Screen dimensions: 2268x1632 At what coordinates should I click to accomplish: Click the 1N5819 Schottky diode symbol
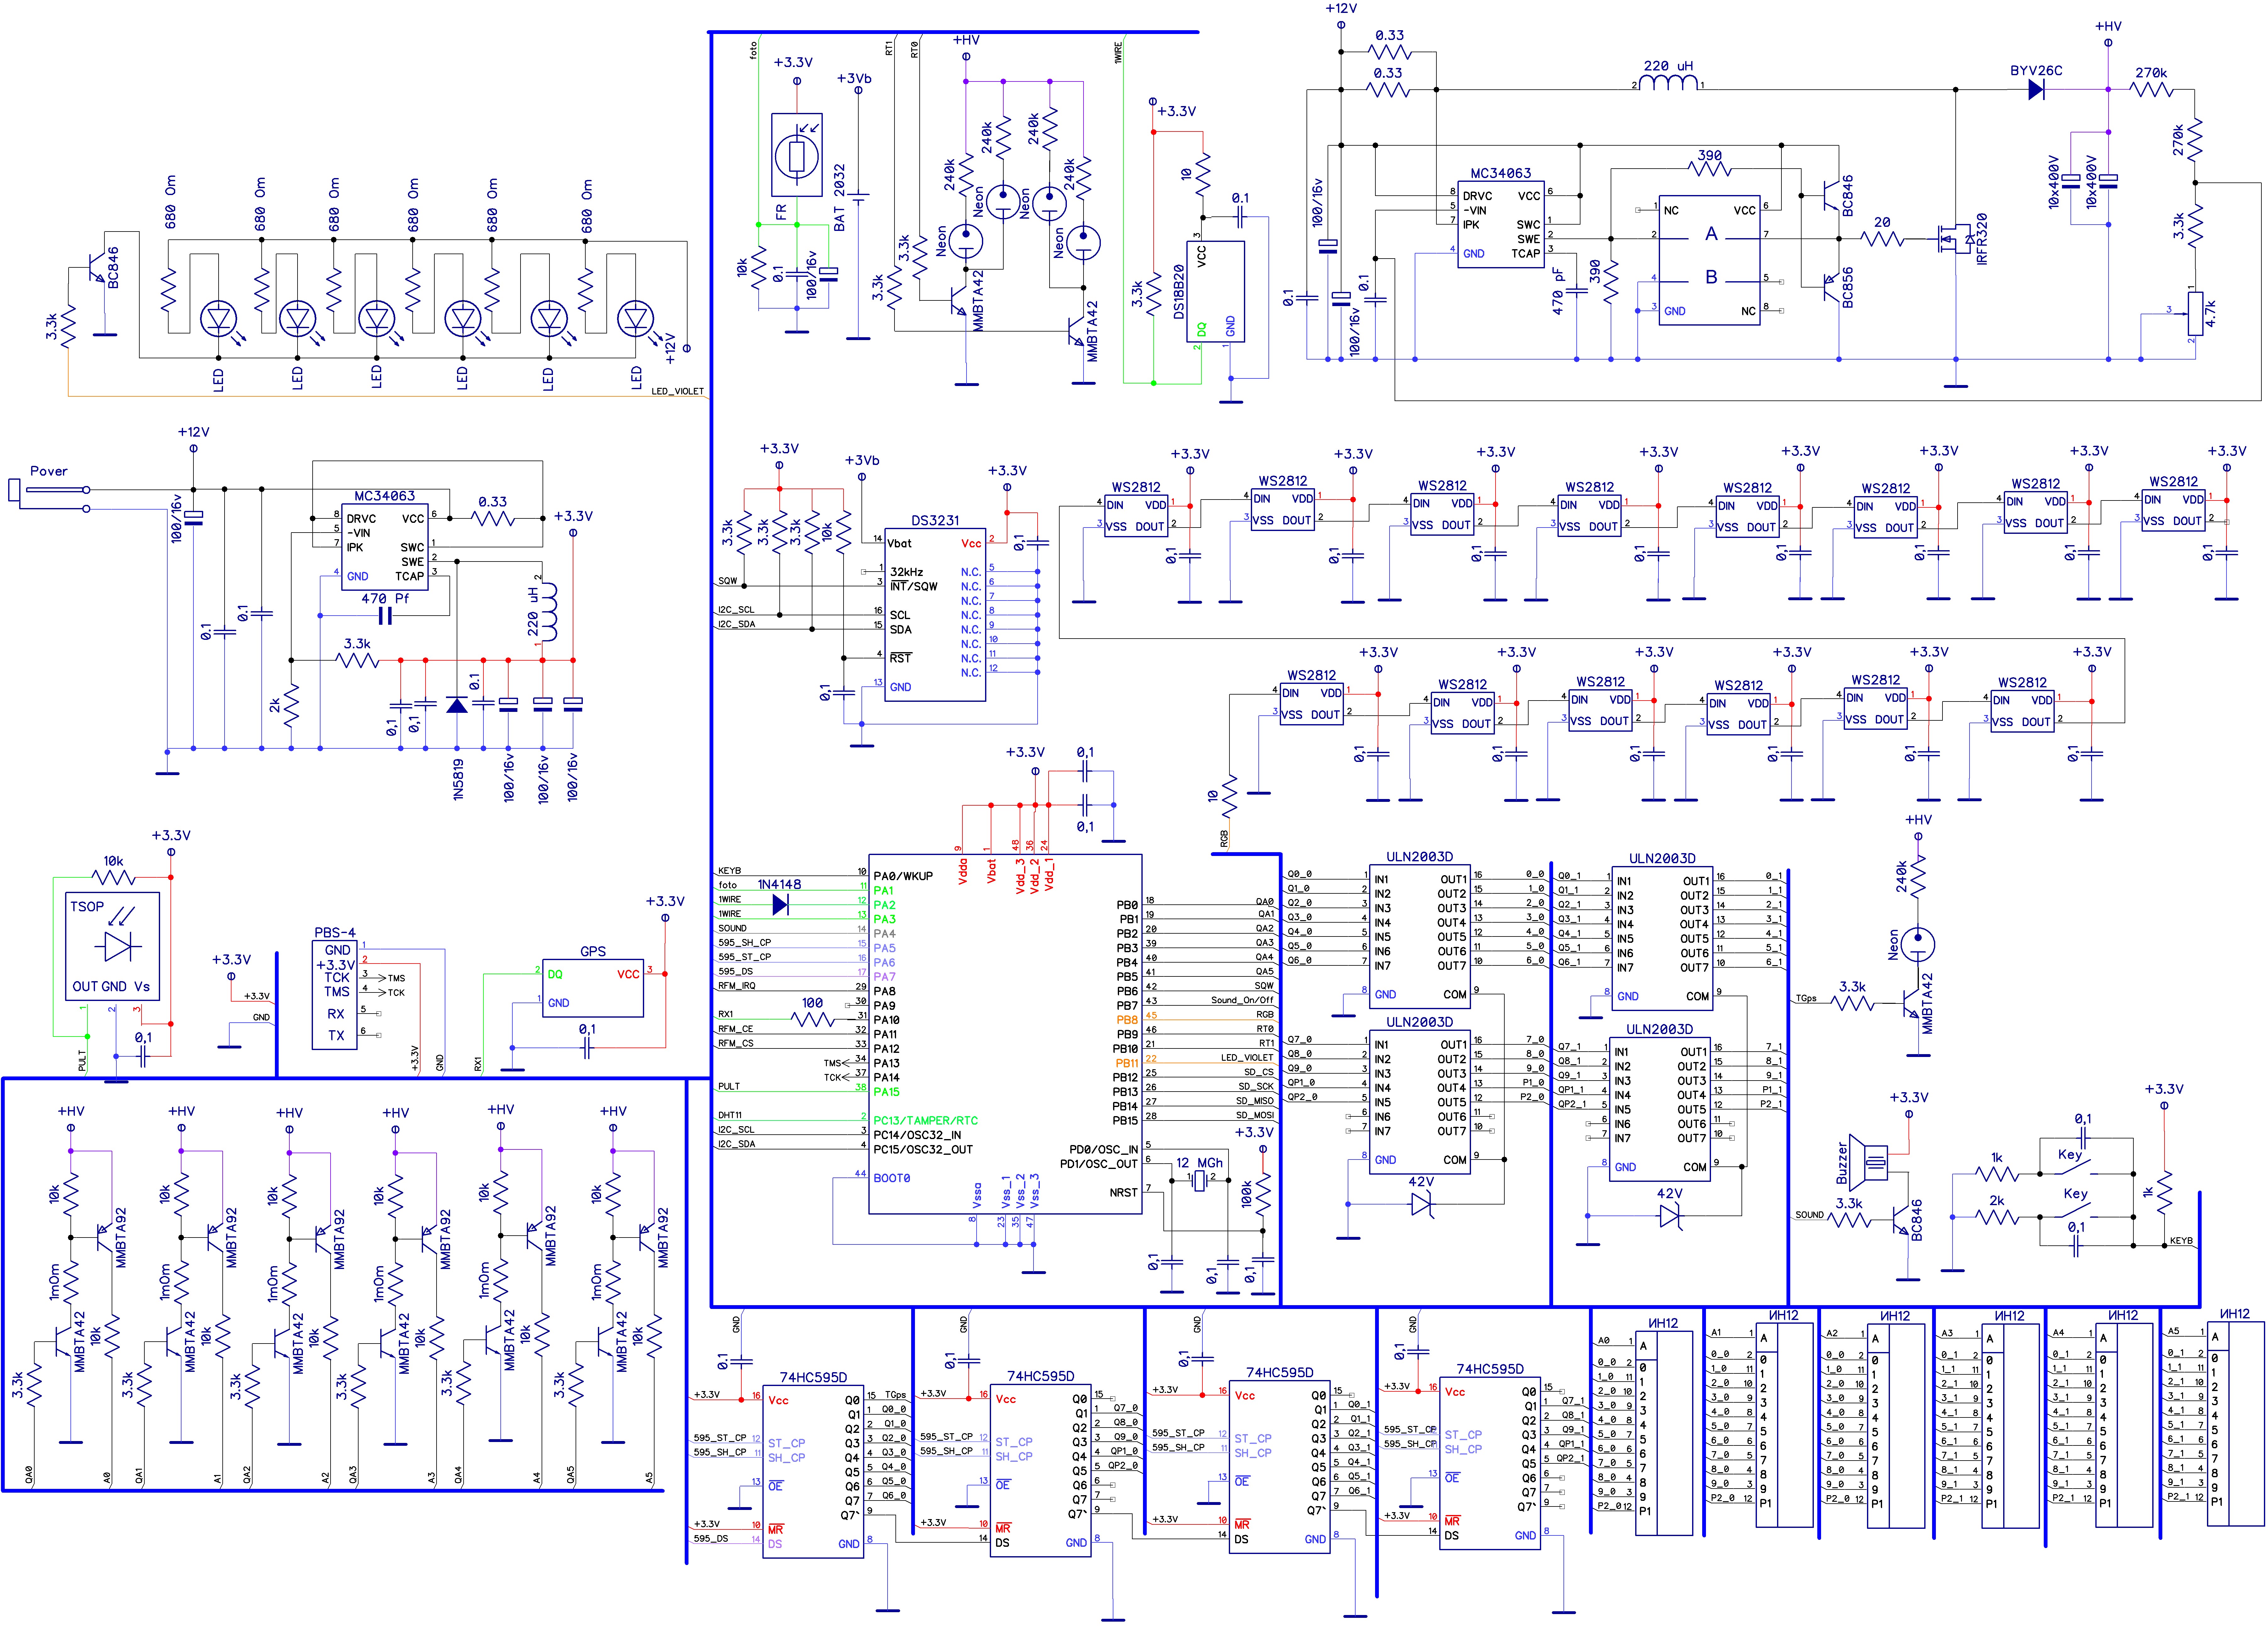click(457, 705)
